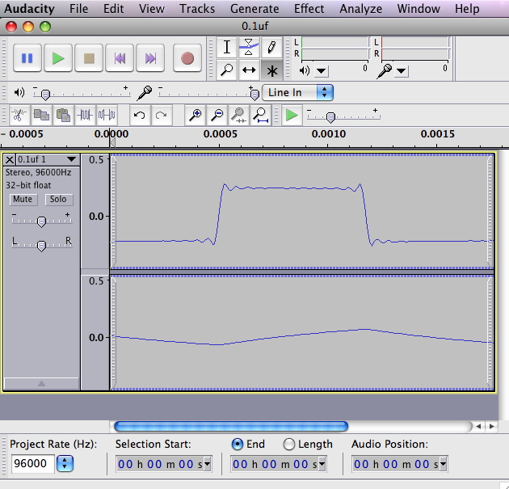This screenshot has height=489, width=509.
Task: Click the Undo arrow
Action: tap(140, 115)
